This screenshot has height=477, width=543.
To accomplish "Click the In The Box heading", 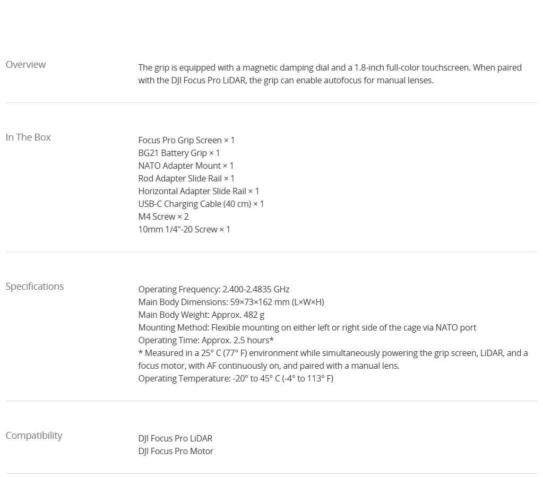I will point(28,137).
